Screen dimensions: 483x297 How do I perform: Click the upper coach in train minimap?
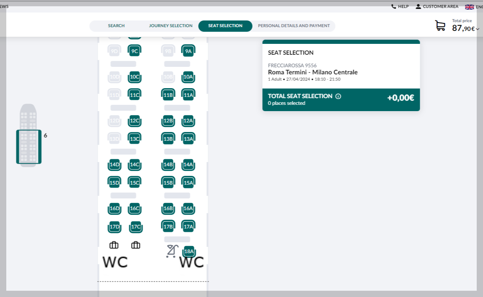[x=28, y=117]
